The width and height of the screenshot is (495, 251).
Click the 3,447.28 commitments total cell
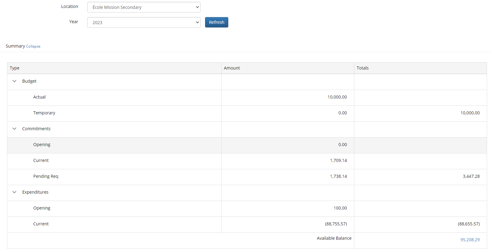click(471, 176)
